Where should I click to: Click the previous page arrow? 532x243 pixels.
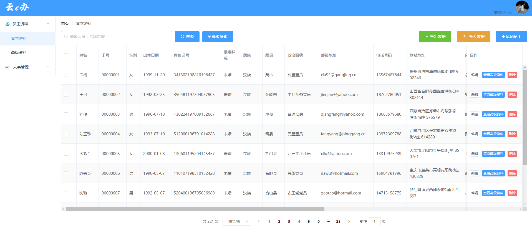coord(259,221)
